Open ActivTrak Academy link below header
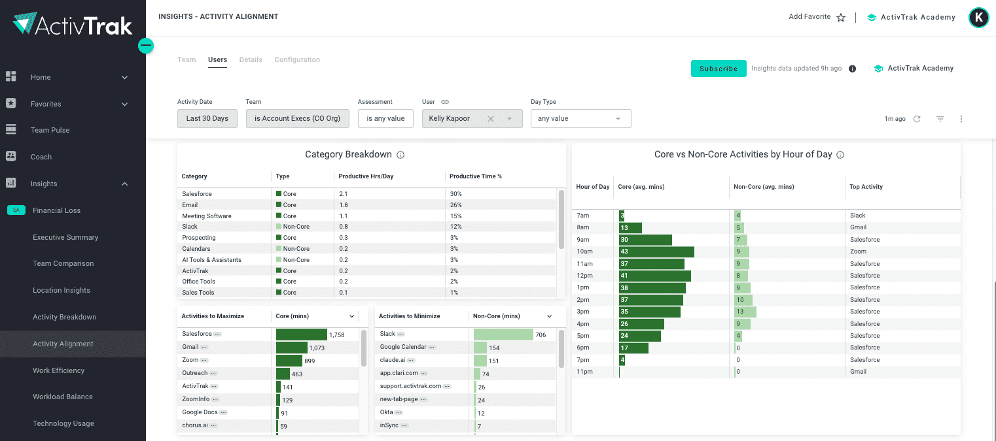 pos(914,69)
